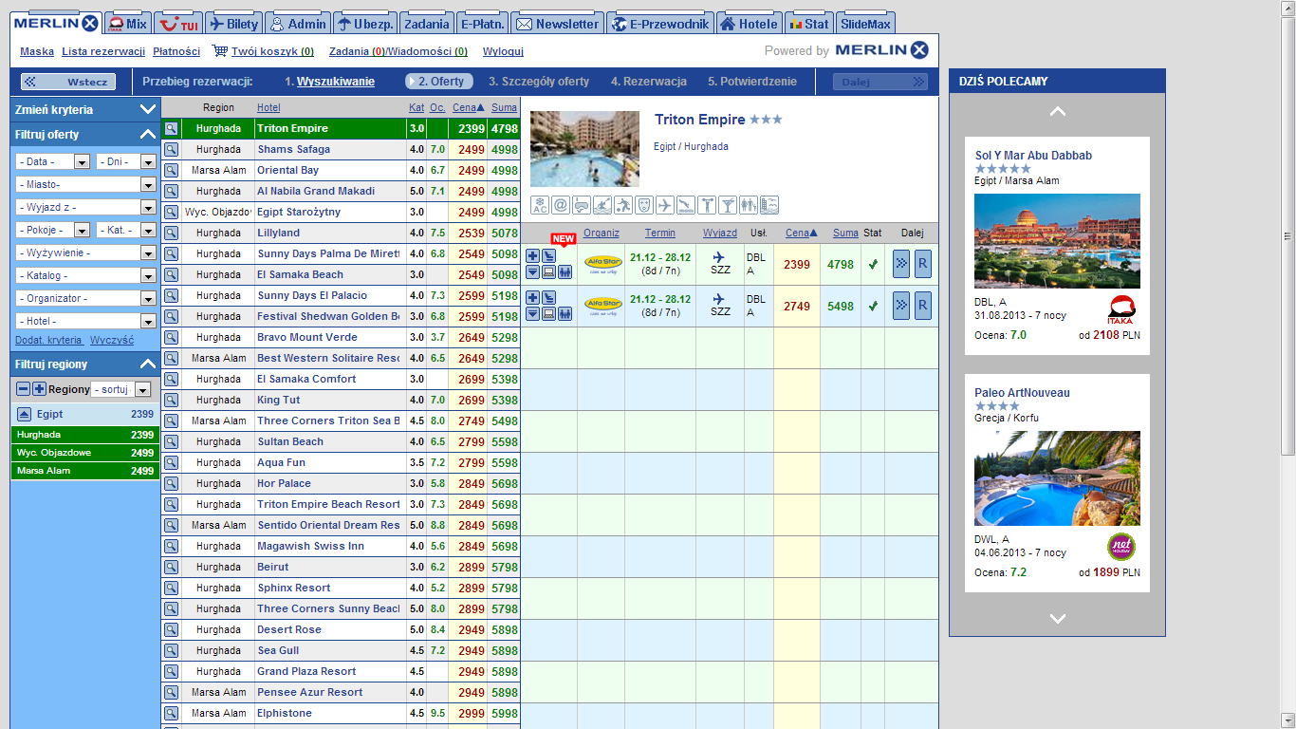Click the Wyloguj link
Viewport: 1296px width, 729px height.
click(503, 51)
